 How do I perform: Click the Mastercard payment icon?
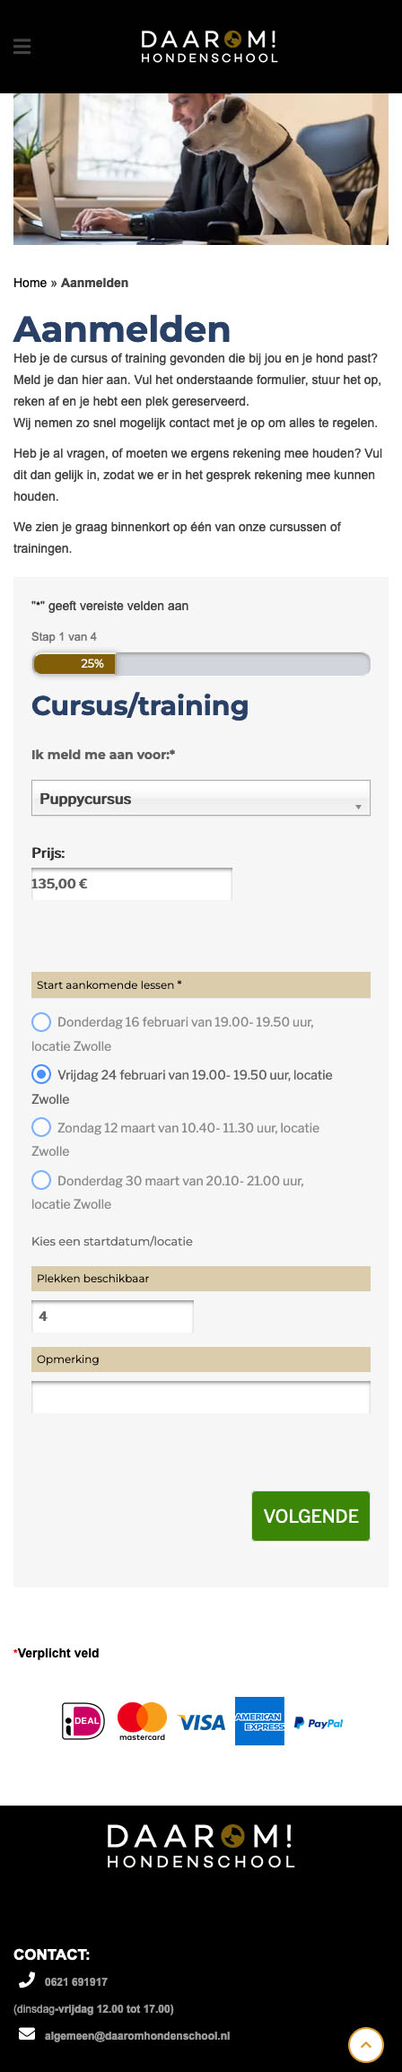tap(142, 1721)
